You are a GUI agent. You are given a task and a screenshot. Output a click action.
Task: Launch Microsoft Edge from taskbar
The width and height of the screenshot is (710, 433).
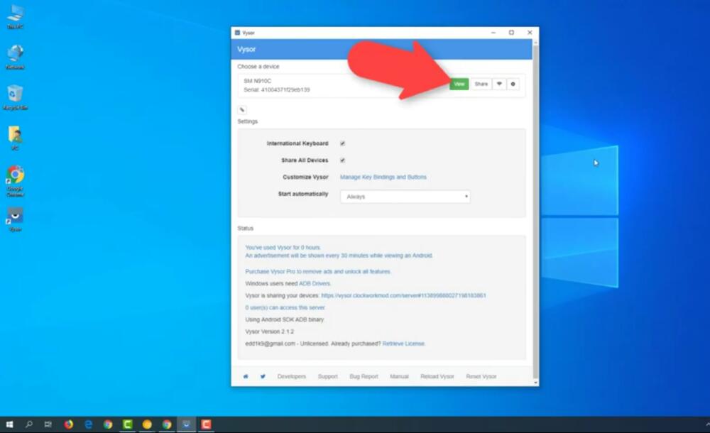click(x=88, y=424)
